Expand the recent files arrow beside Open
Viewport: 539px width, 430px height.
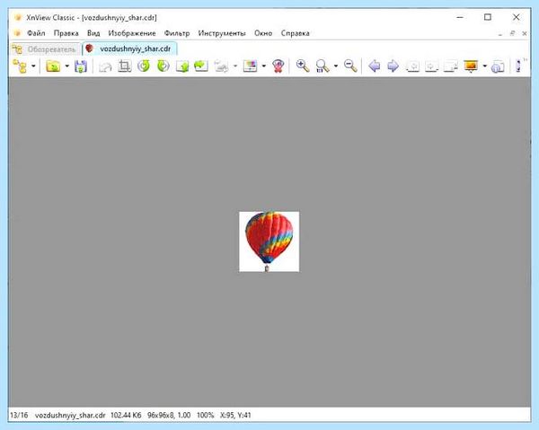67,66
